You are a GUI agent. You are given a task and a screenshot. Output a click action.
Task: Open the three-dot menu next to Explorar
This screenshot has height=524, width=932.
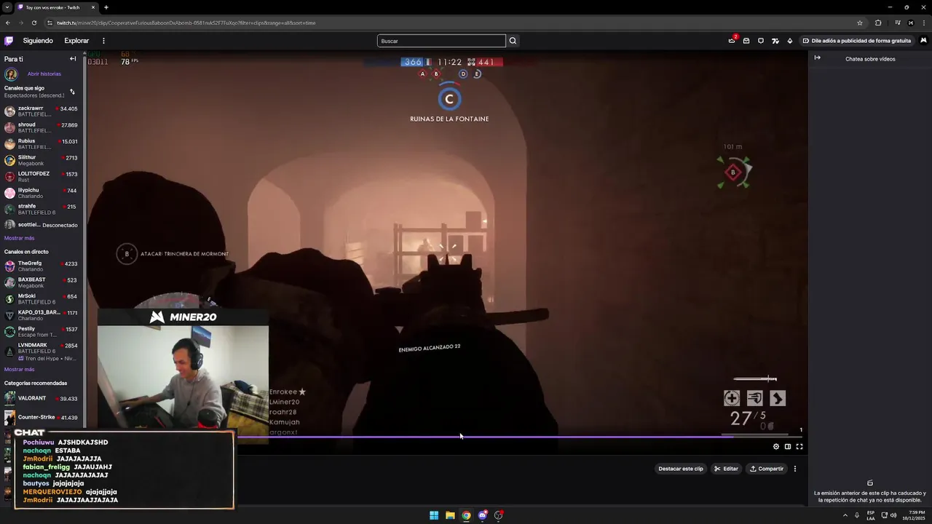[103, 41]
